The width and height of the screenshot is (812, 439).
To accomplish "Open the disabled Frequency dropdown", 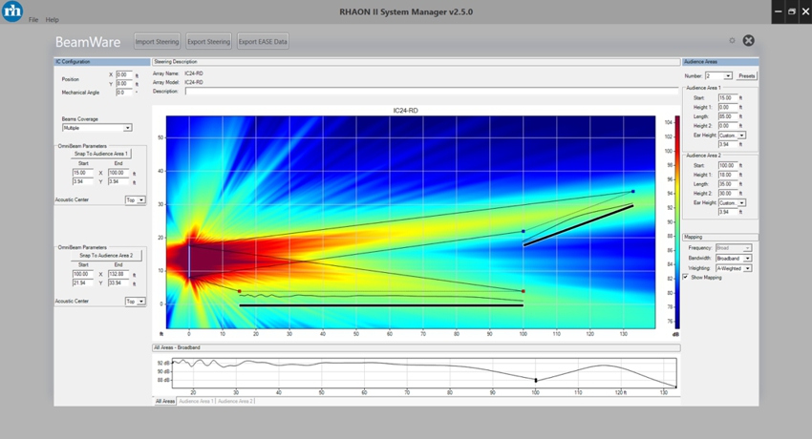I will [x=734, y=248].
